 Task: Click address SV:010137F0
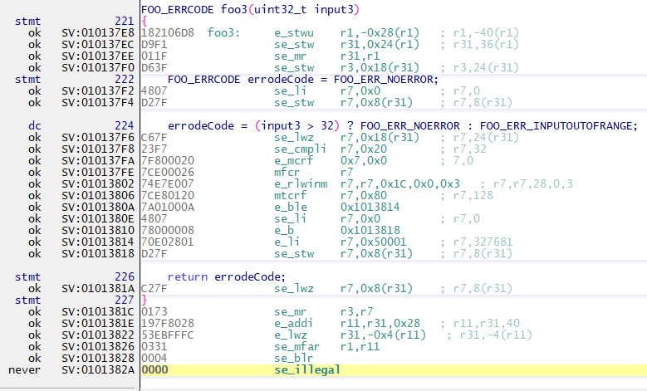coord(98,67)
